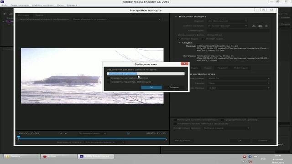Image resolution: width=292 pixels, height=164 pixels.
Task: Click the blue playhead on timeline
Action: (18, 137)
